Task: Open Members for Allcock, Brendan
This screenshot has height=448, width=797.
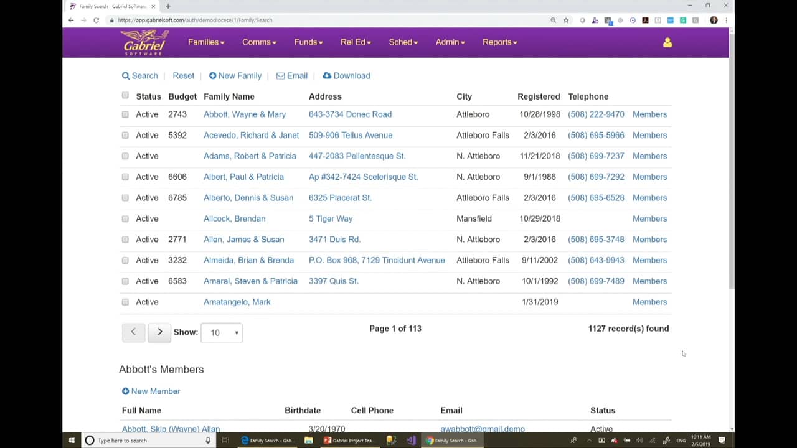Action: [x=649, y=218]
